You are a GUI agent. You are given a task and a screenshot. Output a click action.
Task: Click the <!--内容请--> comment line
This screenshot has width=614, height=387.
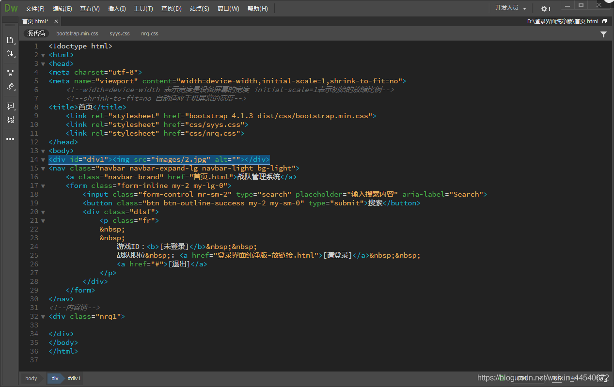tap(74, 308)
